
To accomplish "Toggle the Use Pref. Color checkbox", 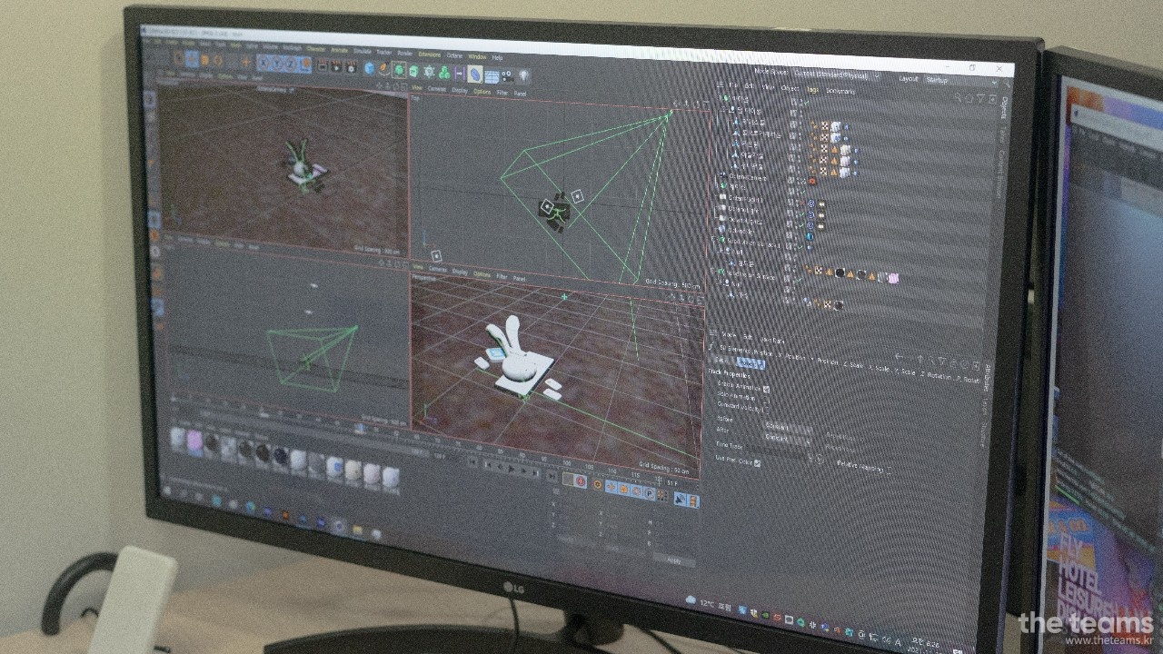I will pyautogui.click(x=757, y=462).
